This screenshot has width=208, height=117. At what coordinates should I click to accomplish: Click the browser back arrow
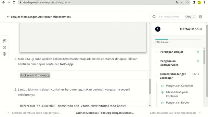[x=4, y=2]
